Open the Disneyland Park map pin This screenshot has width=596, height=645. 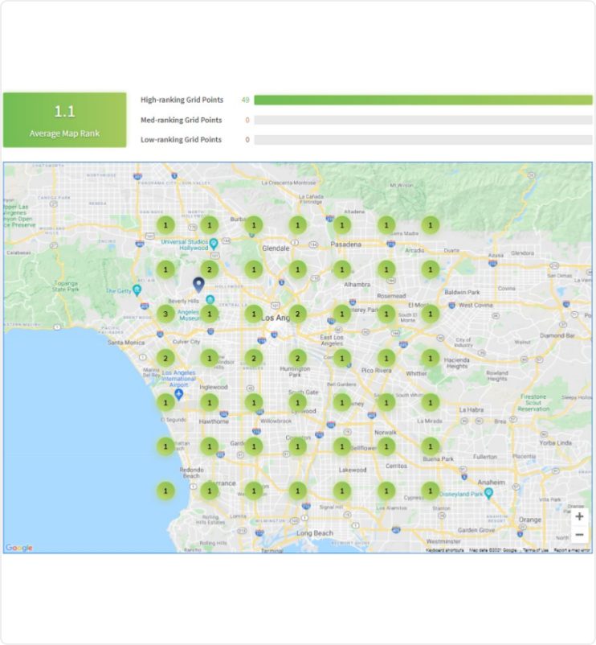click(488, 493)
